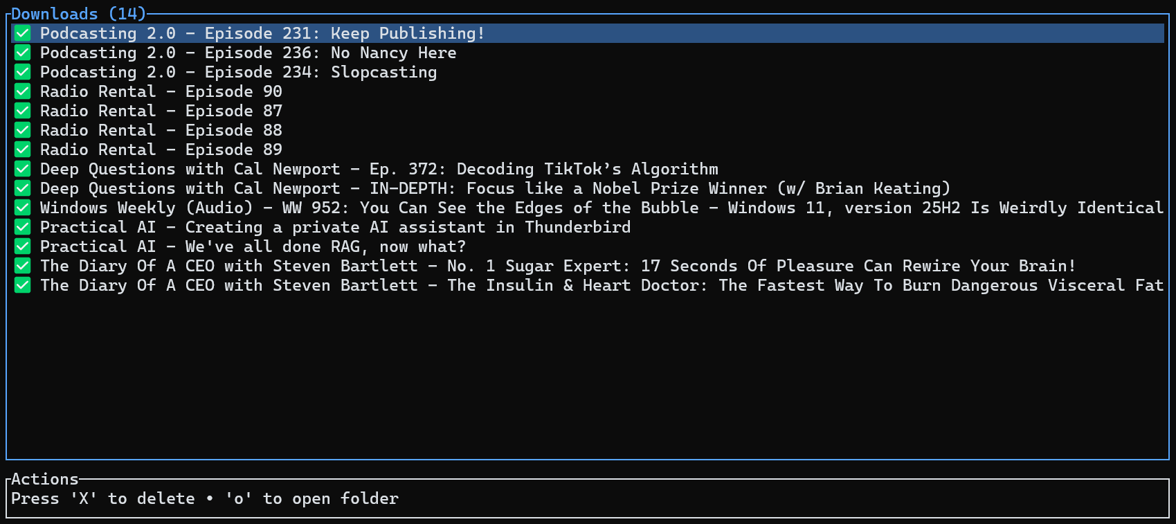Toggle checkbox for Insulin & Heart Doctor episode
Screen dimensions: 1176x524
click(x=23, y=285)
